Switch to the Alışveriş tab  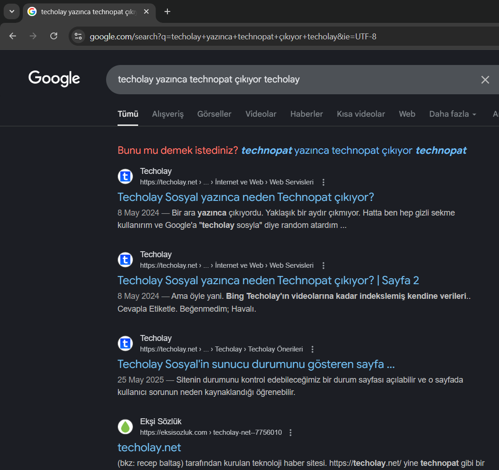coord(168,114)
